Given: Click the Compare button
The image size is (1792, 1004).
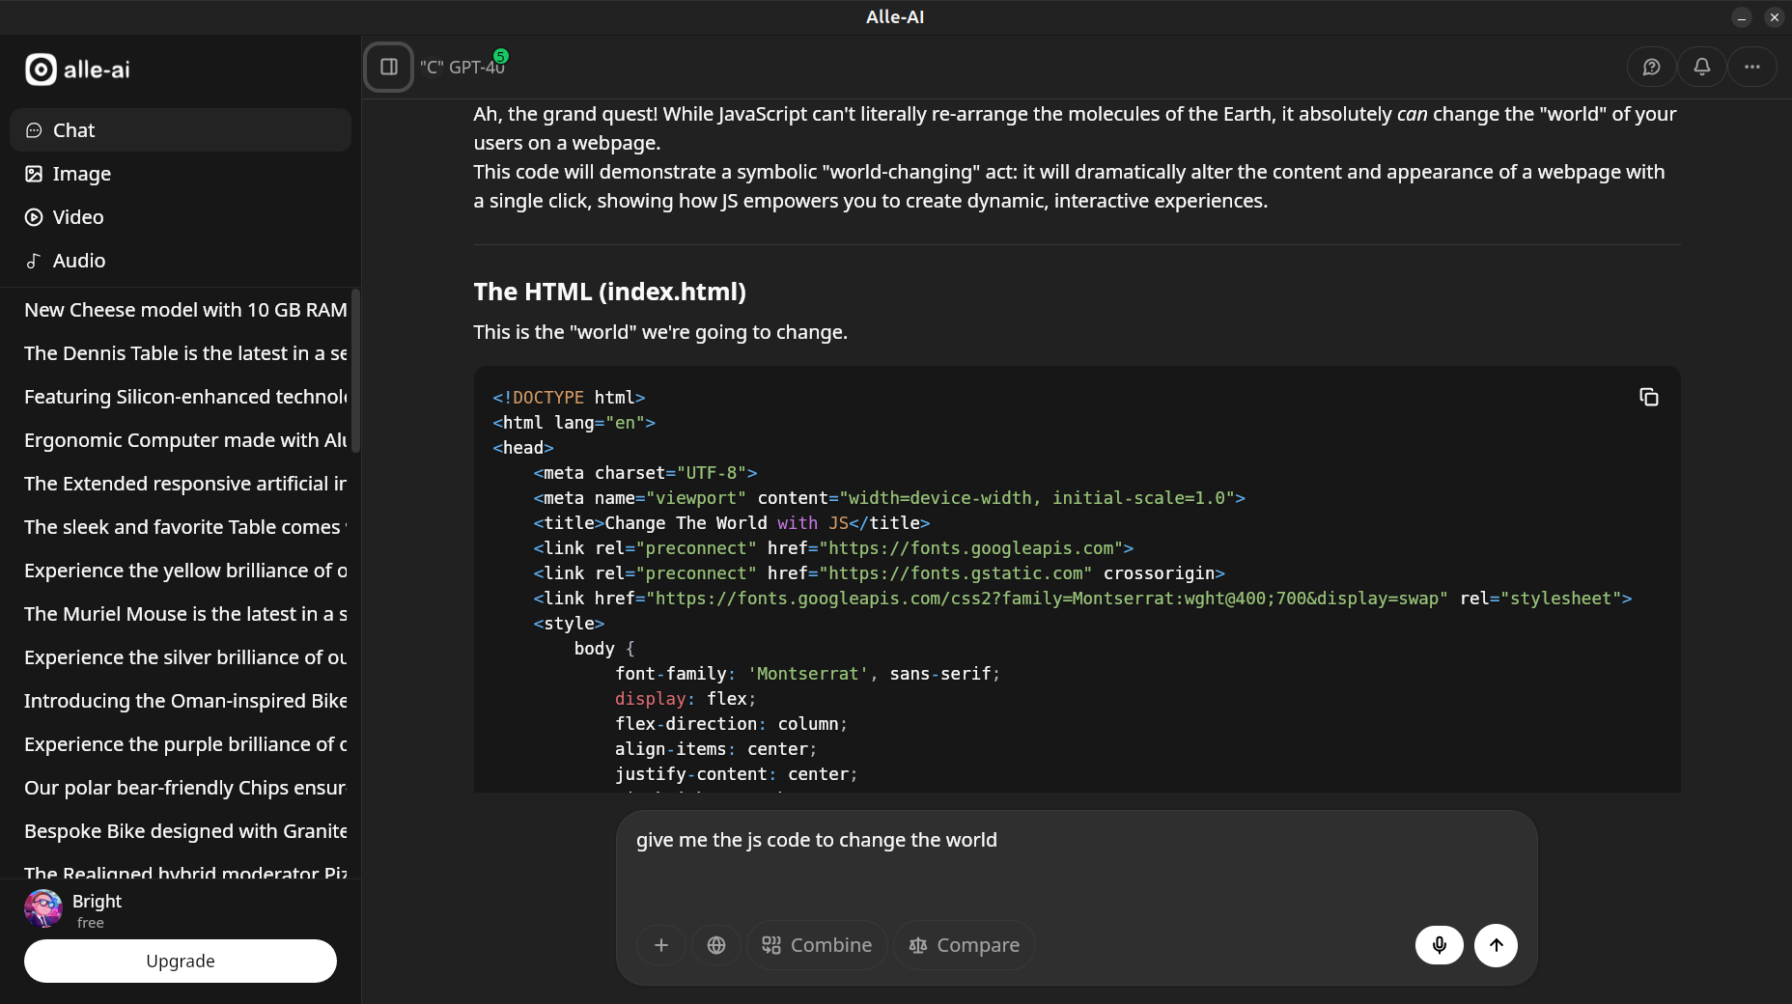Looking at the screenshot, I should tap(964, 945).
